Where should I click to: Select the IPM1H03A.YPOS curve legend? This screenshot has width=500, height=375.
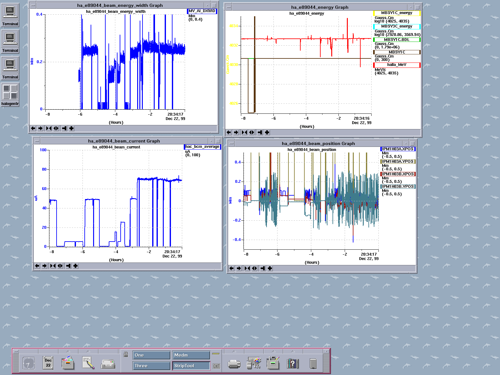398,162
